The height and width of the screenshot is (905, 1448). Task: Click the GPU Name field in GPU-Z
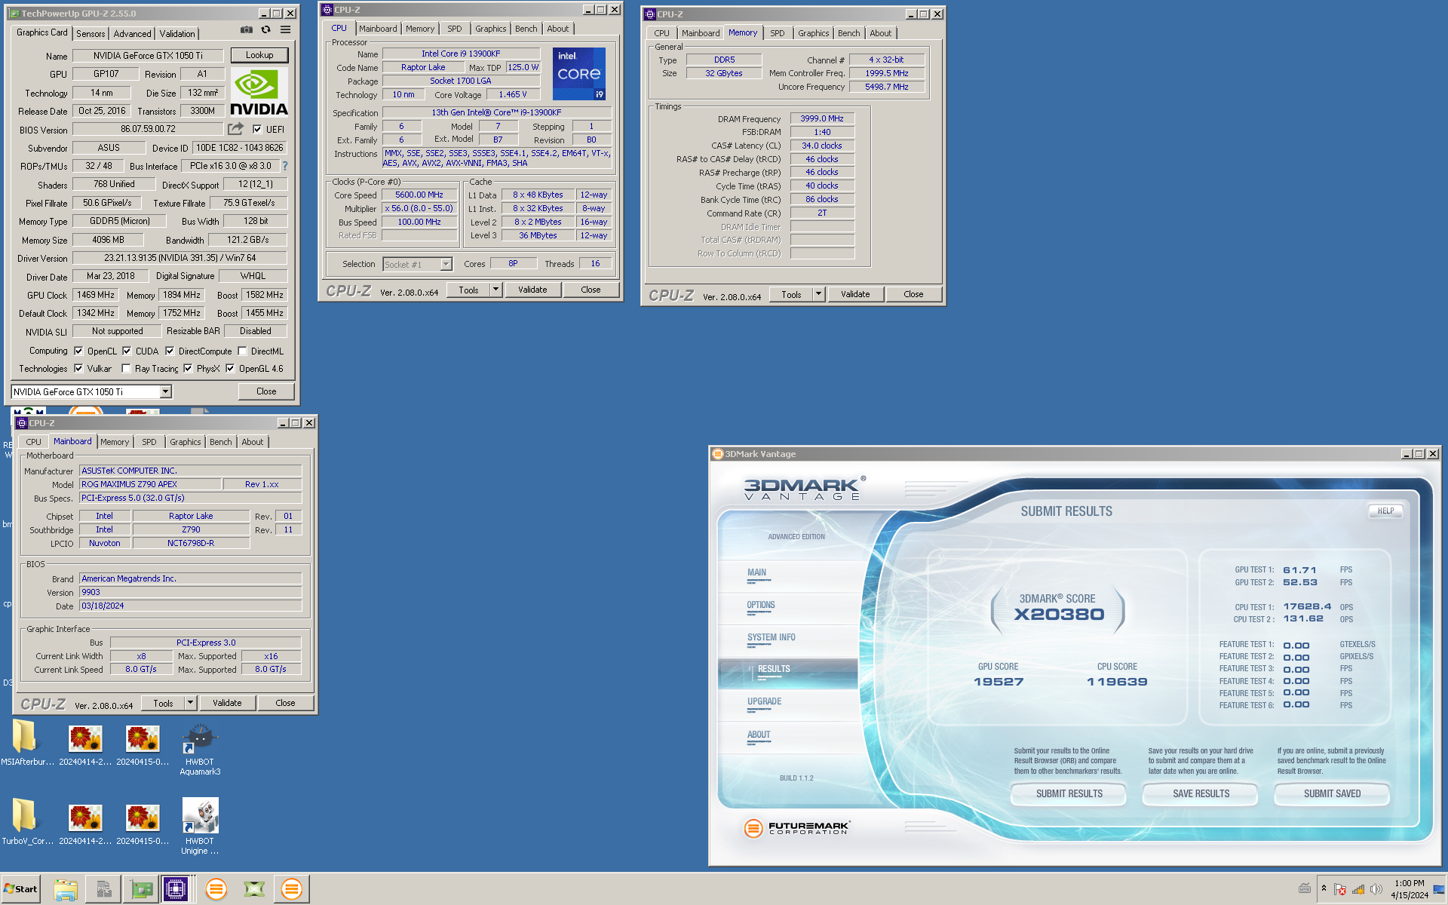click(x=148, y=56)
